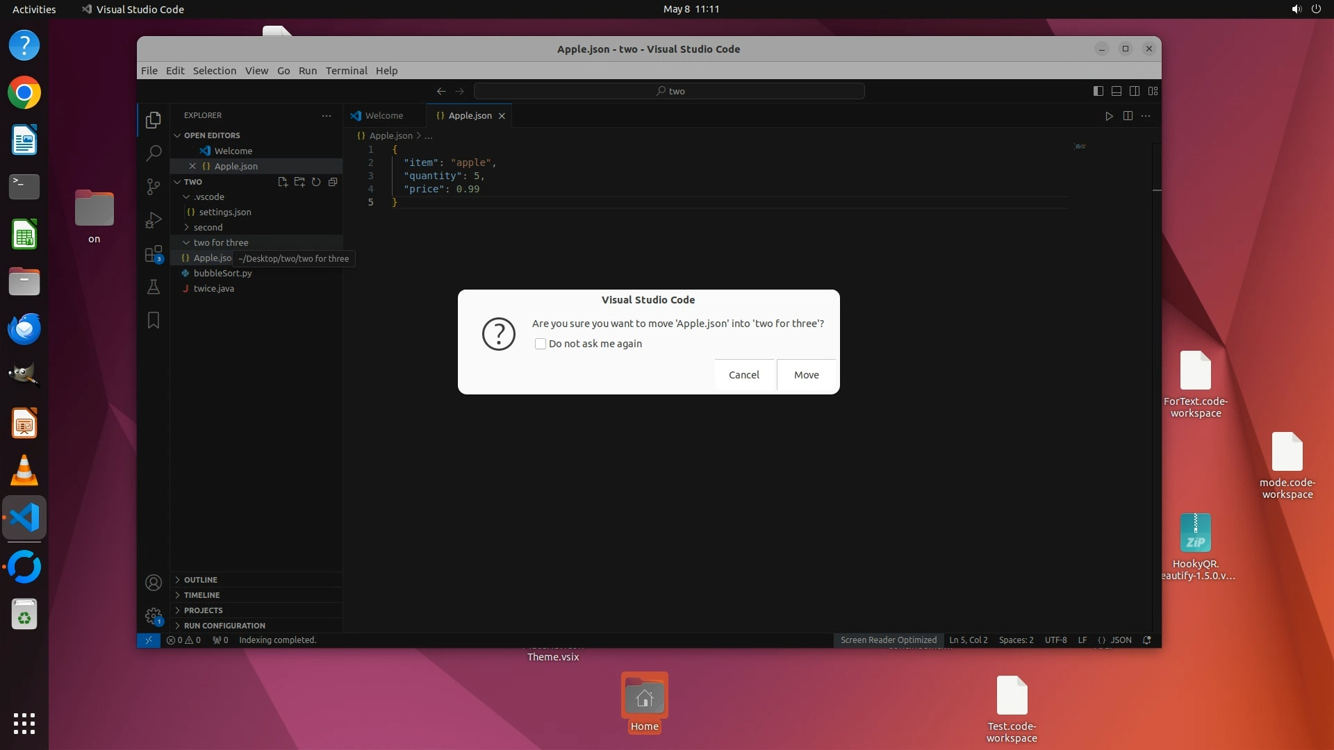Toggle the primary side bar layout icon
1334x750 pixels.
1098,91
